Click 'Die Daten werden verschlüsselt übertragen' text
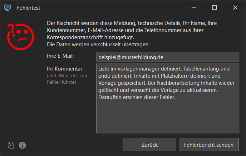246x156 pixels. pos(98,45)
